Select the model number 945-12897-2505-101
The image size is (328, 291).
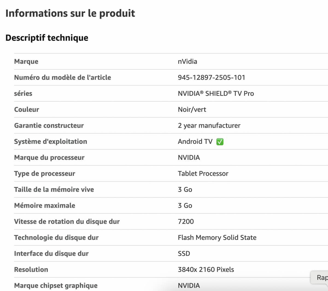(x=211, y=78)
